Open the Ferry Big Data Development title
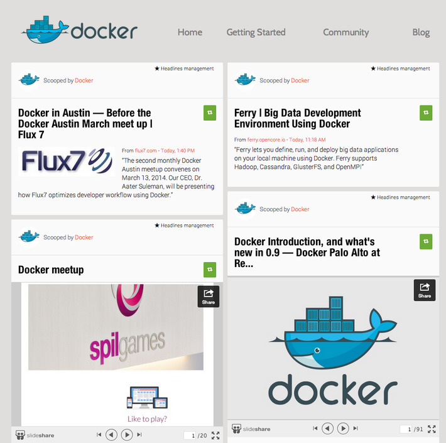The height and width of the screenshot is (443, 446). click(x=297, y=118)
